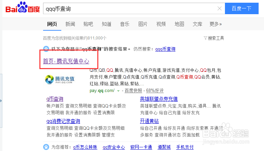Open the 图片 tab
The height and width of the screenshot is (151, 264).
(143, 24)
